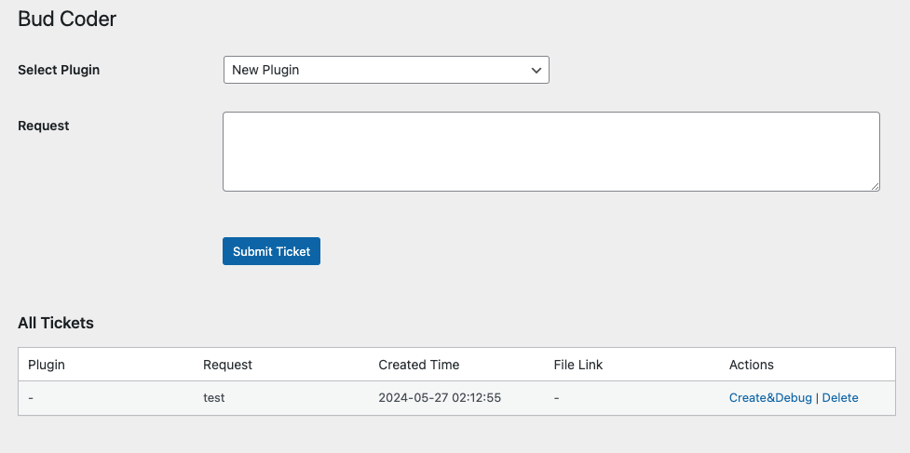
Task: Click the dash in the Plugin column
Action: [30, 398]
